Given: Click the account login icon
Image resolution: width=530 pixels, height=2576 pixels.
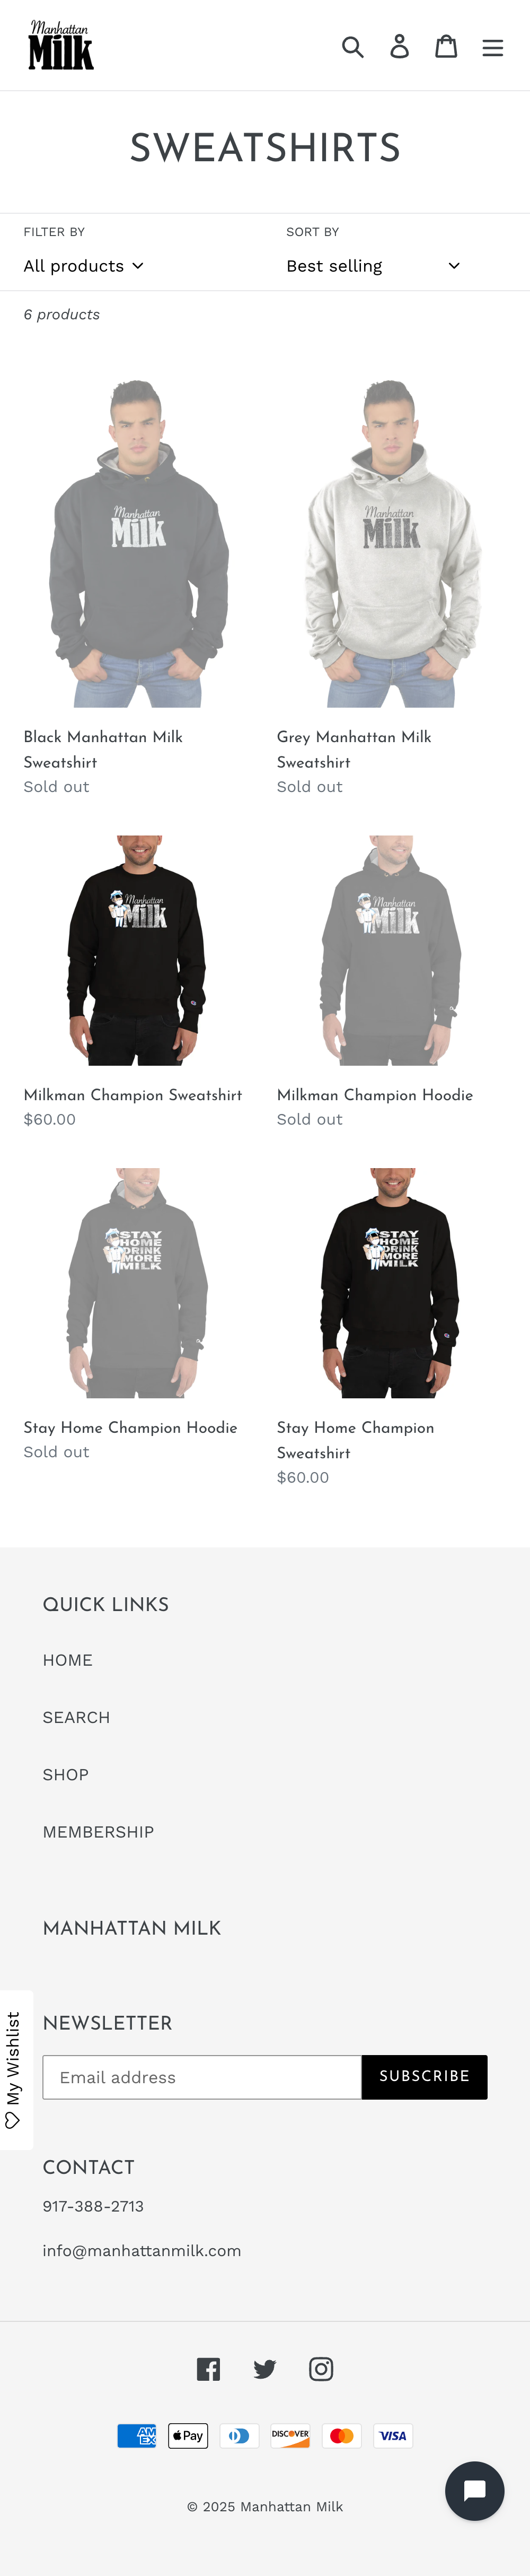Looking at the screenshot, I should point(399,46).
